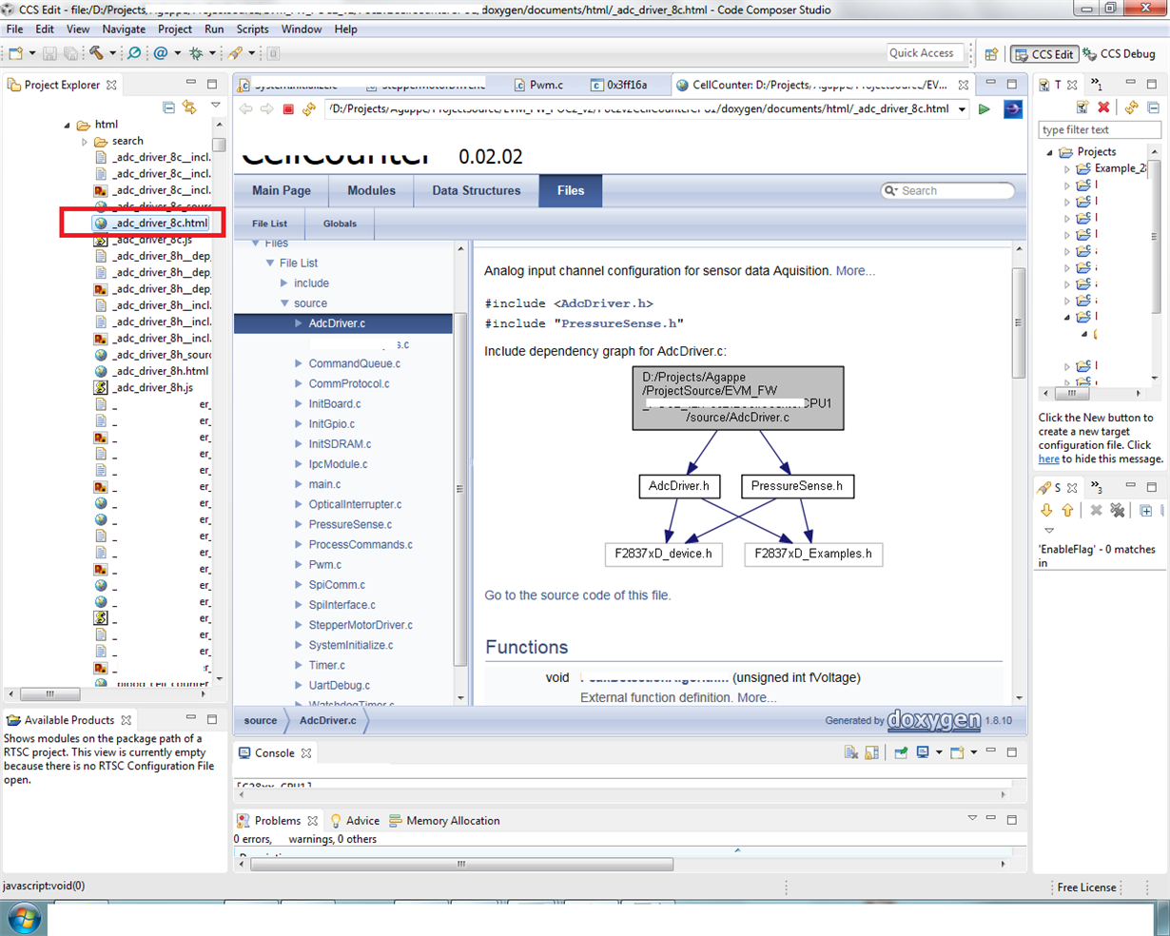Viewport: 1170px width, 936px height.
Task: Click the browser Forward arrow
Action: click(267, 109)
